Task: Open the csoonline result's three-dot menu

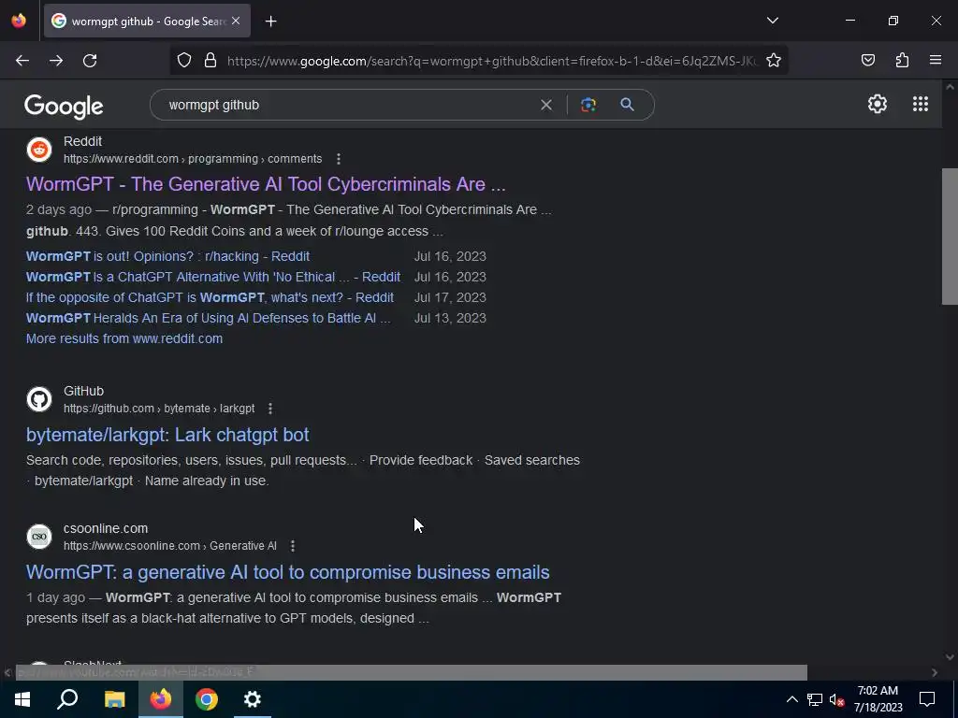Action: pos(293,546)
